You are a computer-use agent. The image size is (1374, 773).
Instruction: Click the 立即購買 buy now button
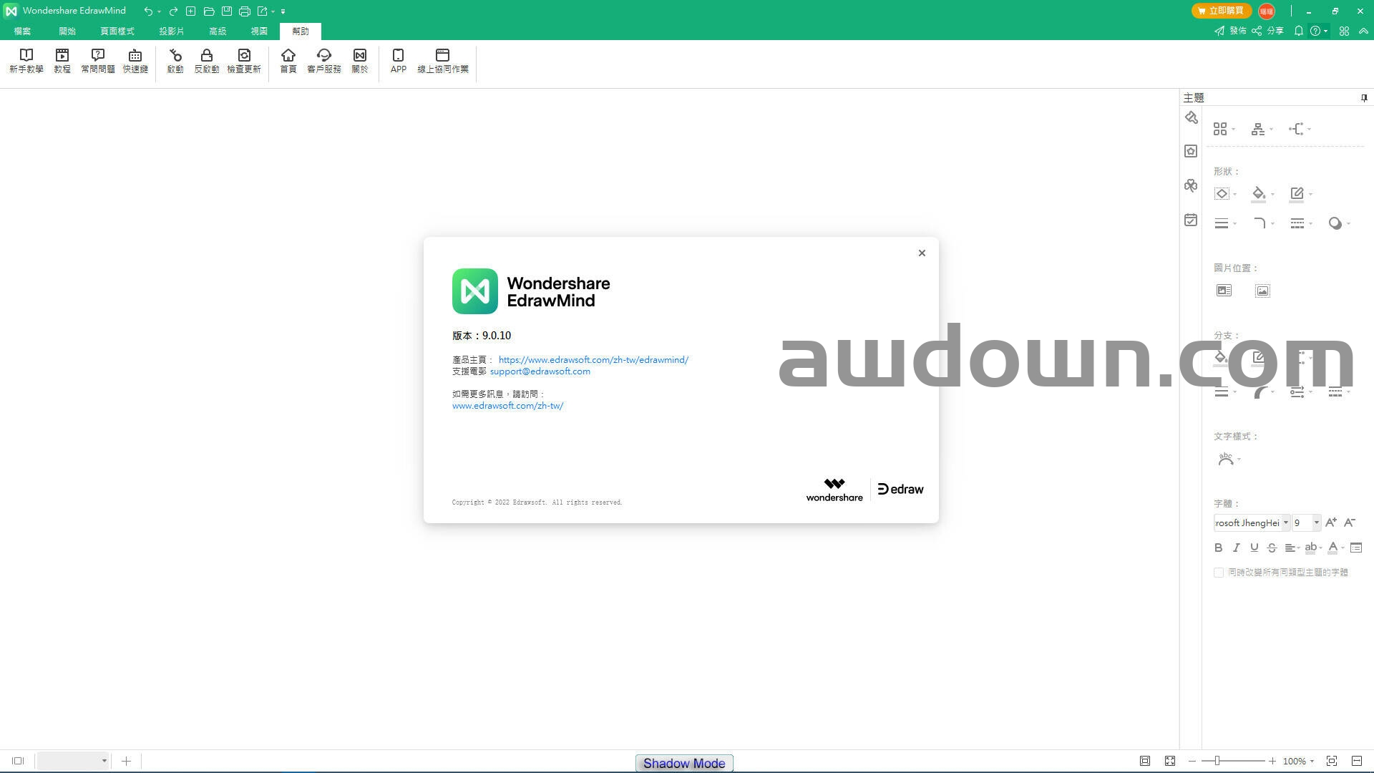click(1221, 11)
